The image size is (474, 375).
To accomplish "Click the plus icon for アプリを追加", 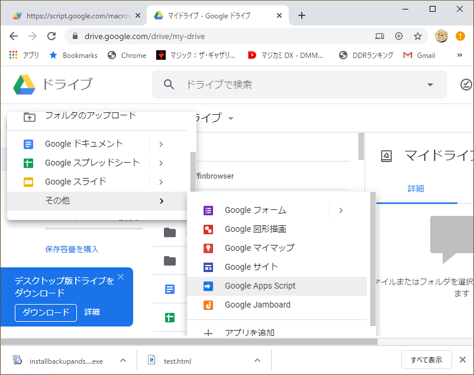I will pos(208,333).
